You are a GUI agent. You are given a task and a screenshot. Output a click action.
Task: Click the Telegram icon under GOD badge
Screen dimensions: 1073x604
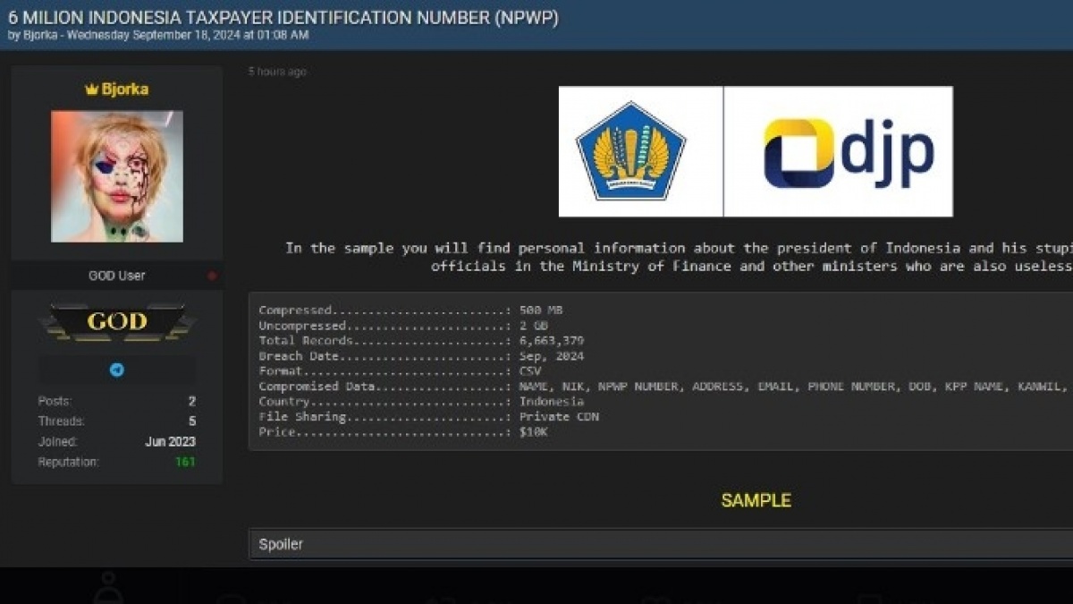pyautogui.click(x=117, y=370)
